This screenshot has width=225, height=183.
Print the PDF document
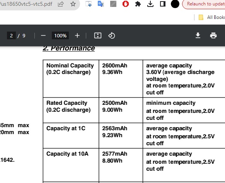tap(213, 35)
